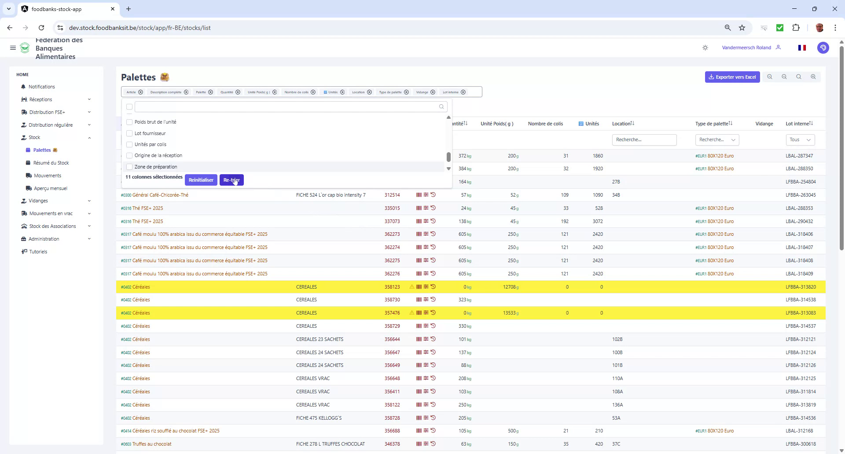
Task: Check the Lot fournisseur option
Action: coord(129,133)
